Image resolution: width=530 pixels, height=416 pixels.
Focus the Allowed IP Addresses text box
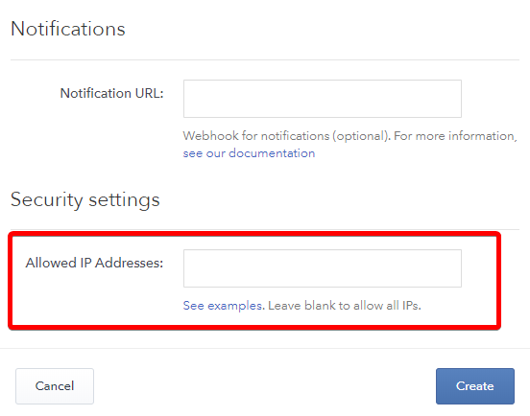(323, 268)
